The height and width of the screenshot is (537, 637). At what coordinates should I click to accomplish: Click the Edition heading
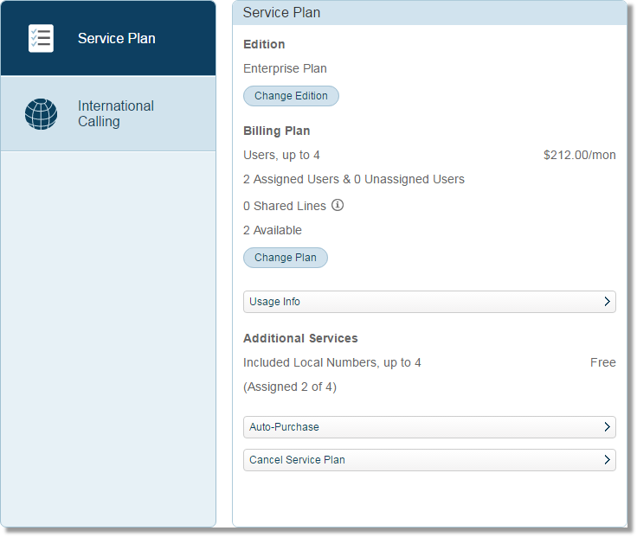(264, 44)
